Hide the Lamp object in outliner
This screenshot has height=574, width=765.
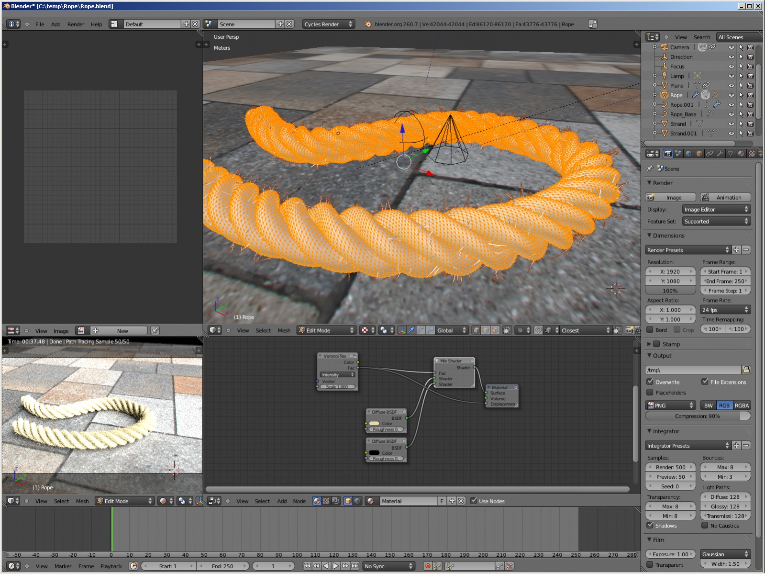[731, 76]
